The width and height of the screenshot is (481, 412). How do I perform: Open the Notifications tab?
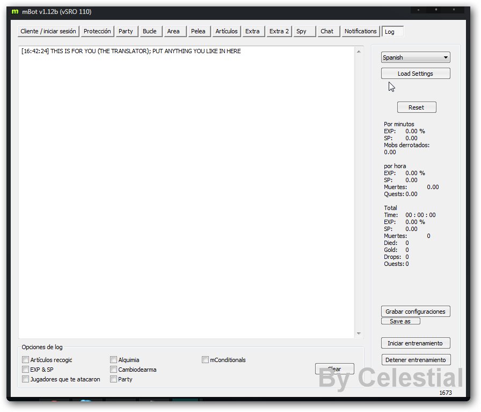click(360, 31)
